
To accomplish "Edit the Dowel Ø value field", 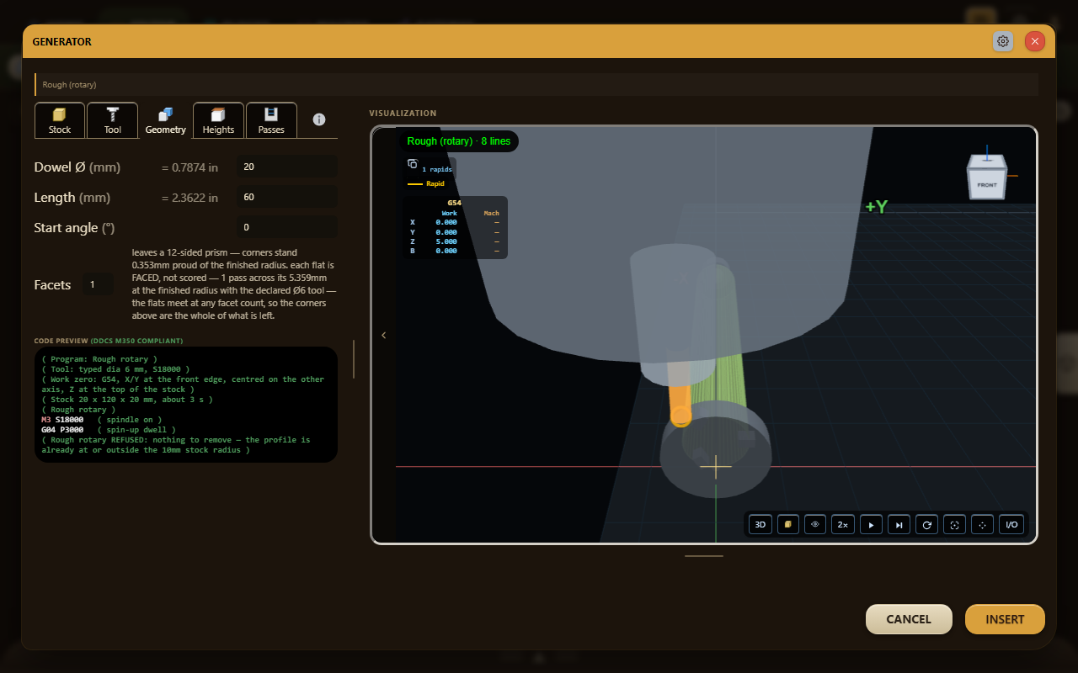I will point(287,167).
